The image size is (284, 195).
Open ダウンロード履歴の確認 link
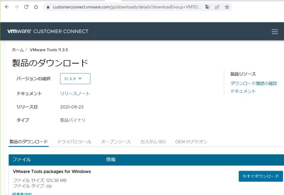253,83
